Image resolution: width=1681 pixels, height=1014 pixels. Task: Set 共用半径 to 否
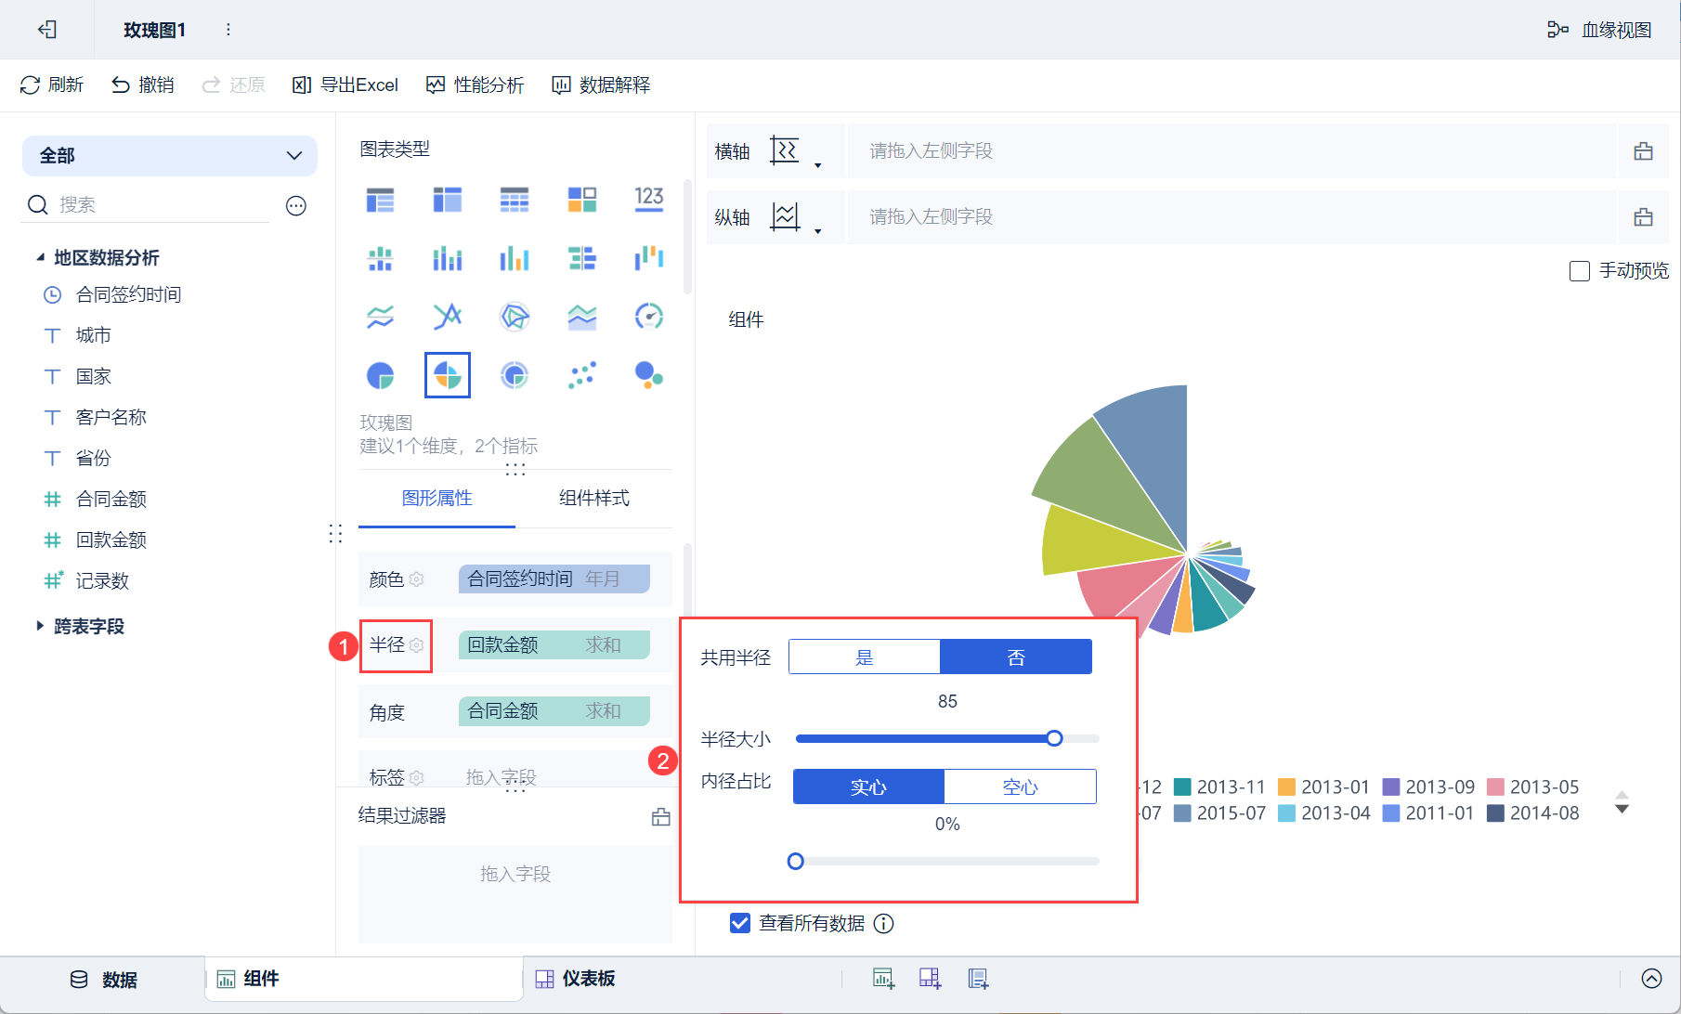1016,657
